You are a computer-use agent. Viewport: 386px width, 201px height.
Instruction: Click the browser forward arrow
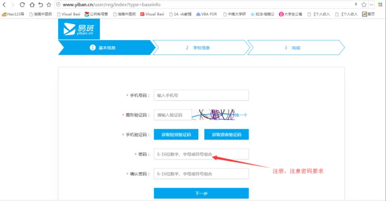pos(13,5)
